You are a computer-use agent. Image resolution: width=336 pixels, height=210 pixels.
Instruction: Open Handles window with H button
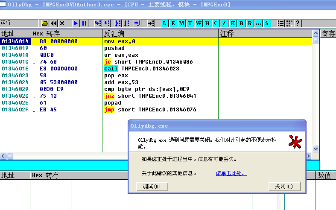[x=207, y=23]
